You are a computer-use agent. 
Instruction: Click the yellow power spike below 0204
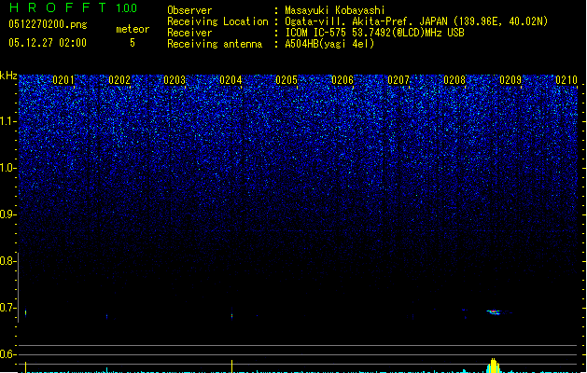[232, 366]
